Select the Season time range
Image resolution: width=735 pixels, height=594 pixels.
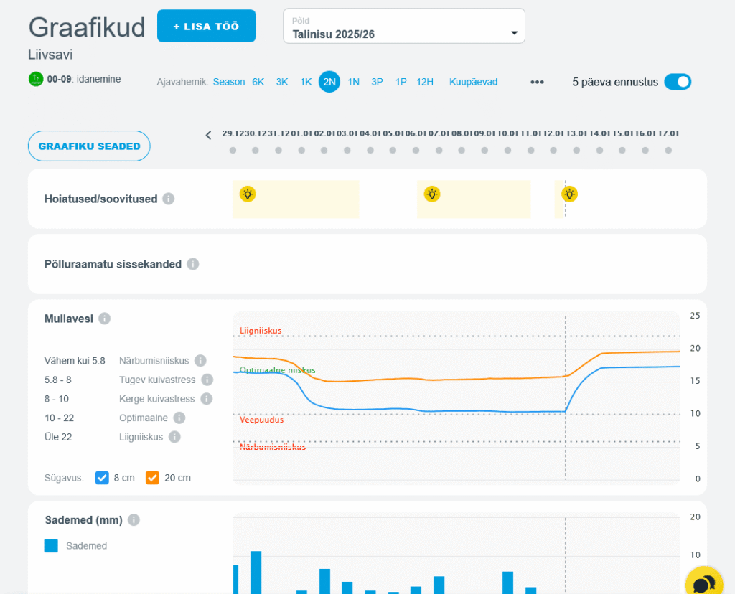coord(229,82)
